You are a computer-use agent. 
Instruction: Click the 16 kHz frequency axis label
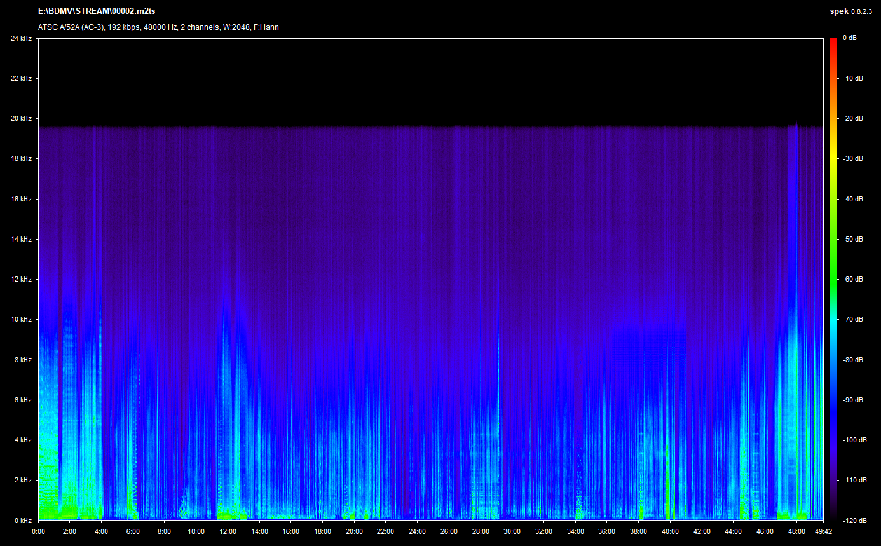click(x=21, y=199)
